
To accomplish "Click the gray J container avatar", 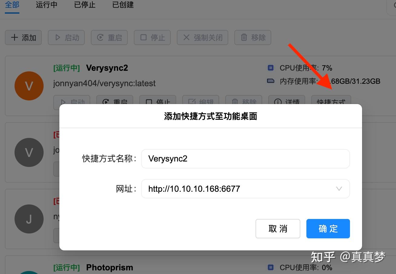I will tap(29, 219).
